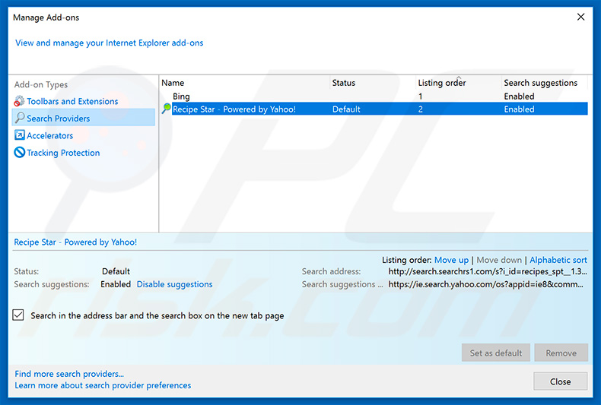Open Tracking Protection add-on type
601x405 pixels.
pyautogui.click(x=63, y=153)
